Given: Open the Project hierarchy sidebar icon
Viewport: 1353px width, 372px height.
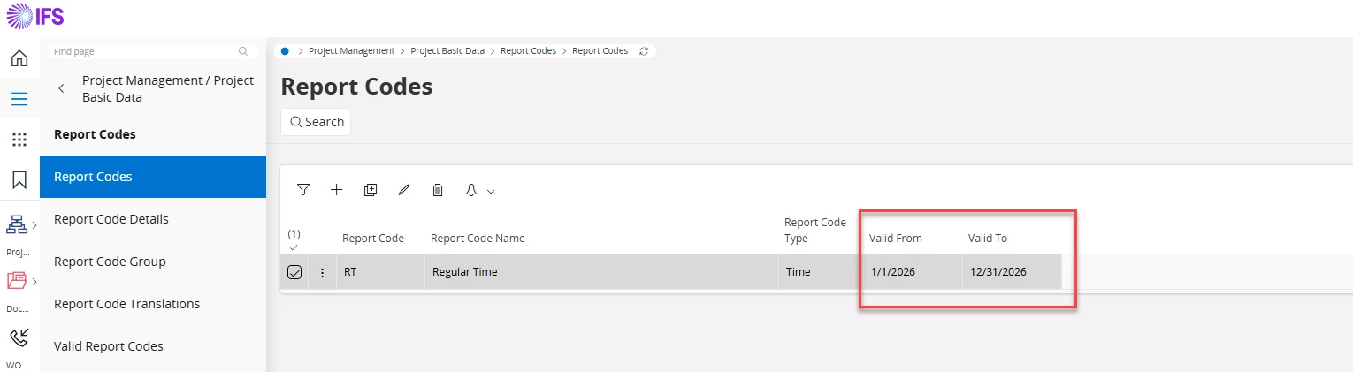Looking at the screenshot, I should [17, 225].
